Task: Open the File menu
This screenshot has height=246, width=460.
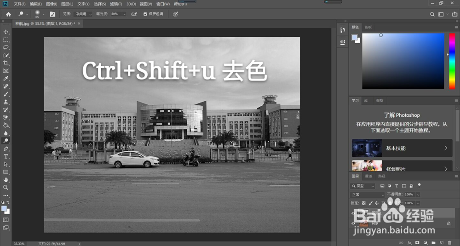Action: click(19, 4)
